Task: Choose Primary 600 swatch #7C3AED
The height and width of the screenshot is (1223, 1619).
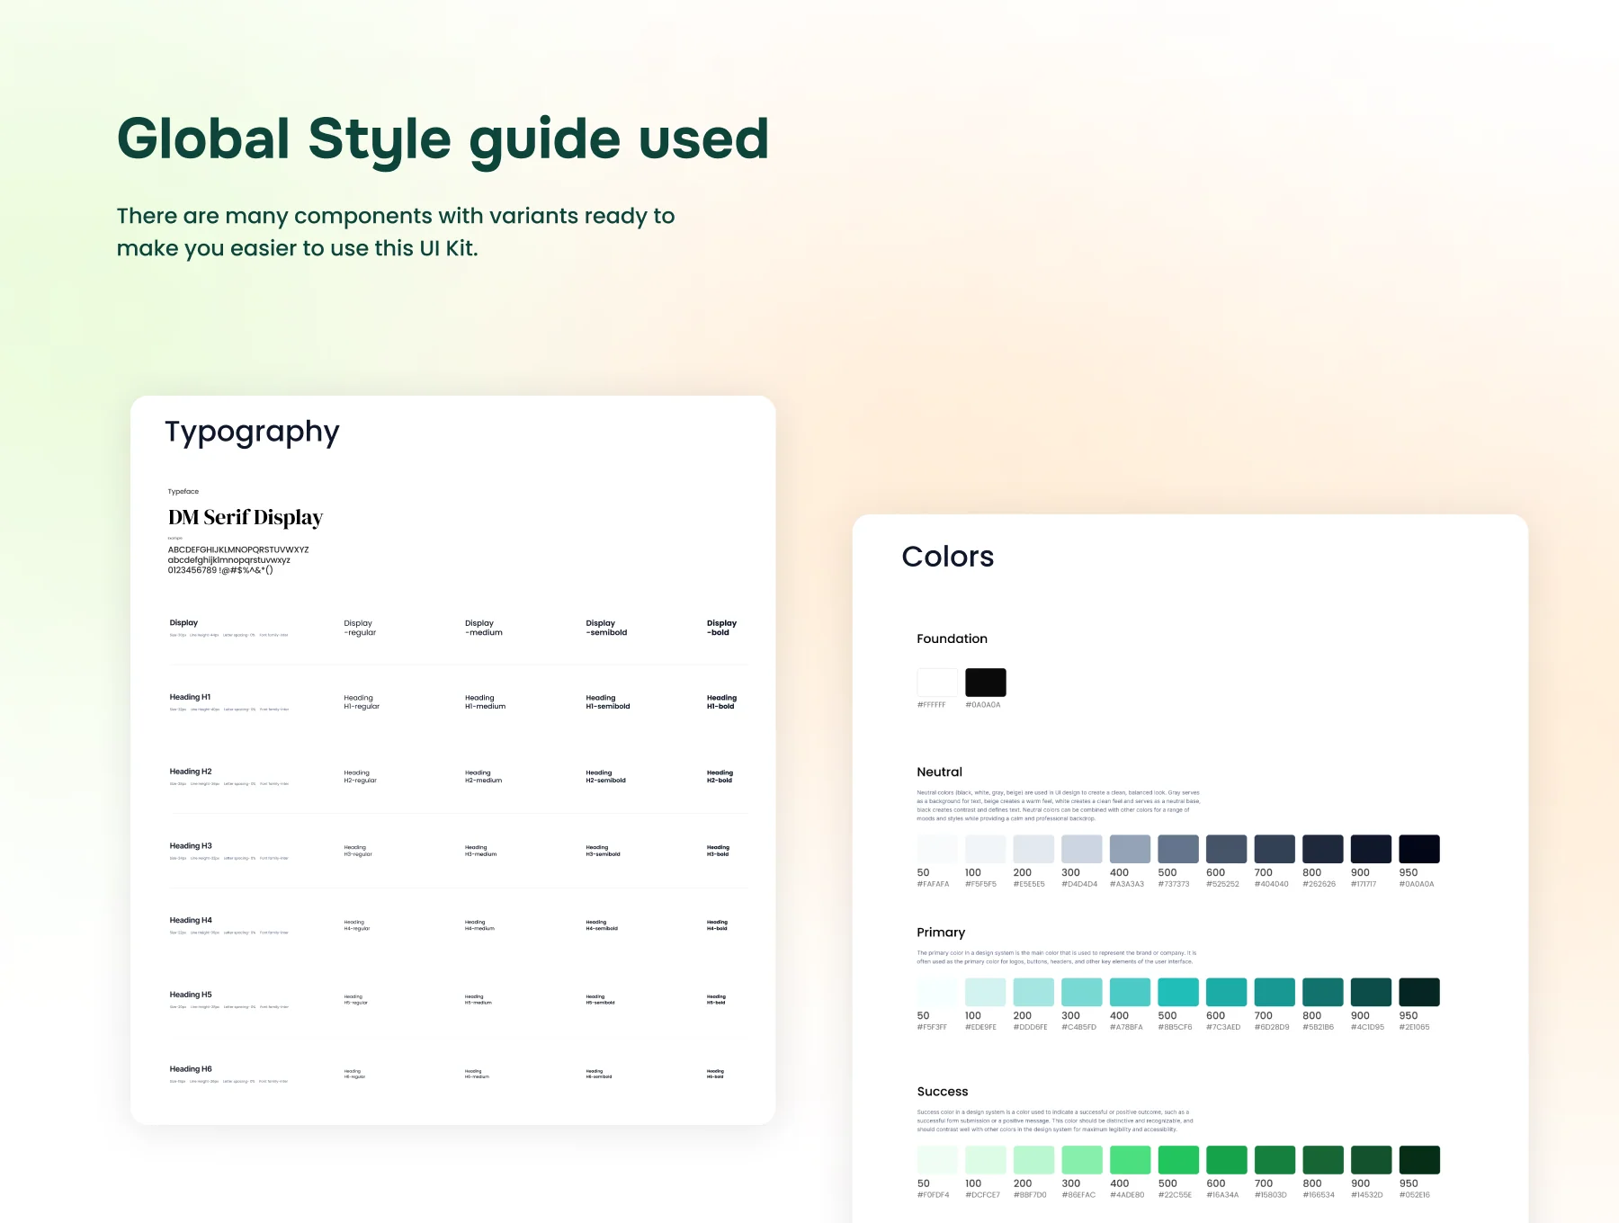Action: pyautogui.click(x=1227, y=992)
